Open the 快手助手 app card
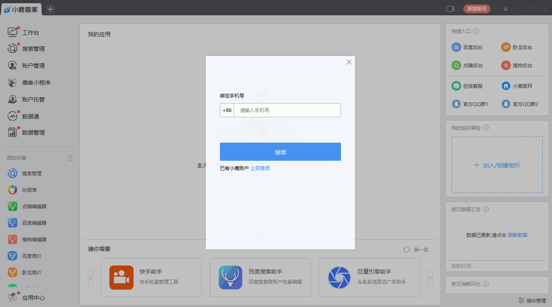This screenshot has width=552, height=307. (x=151, y=278)
